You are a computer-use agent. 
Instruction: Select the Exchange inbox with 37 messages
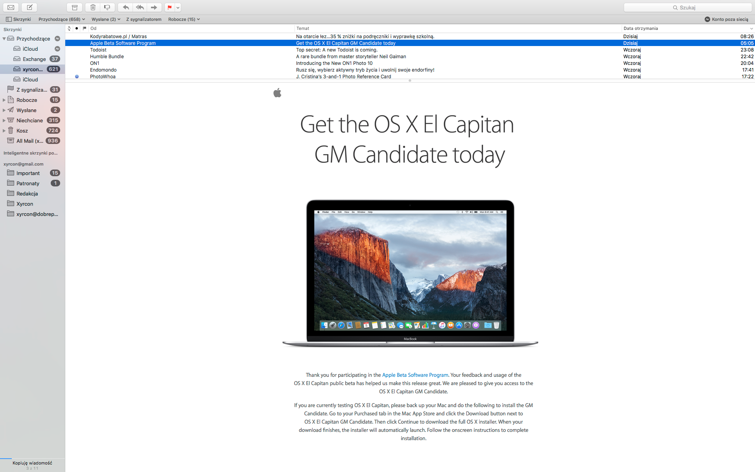point(32,59)
